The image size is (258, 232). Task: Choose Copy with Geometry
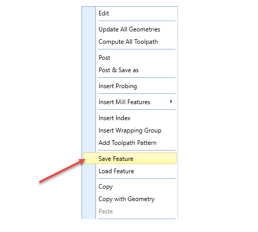(x=130, y=199)
